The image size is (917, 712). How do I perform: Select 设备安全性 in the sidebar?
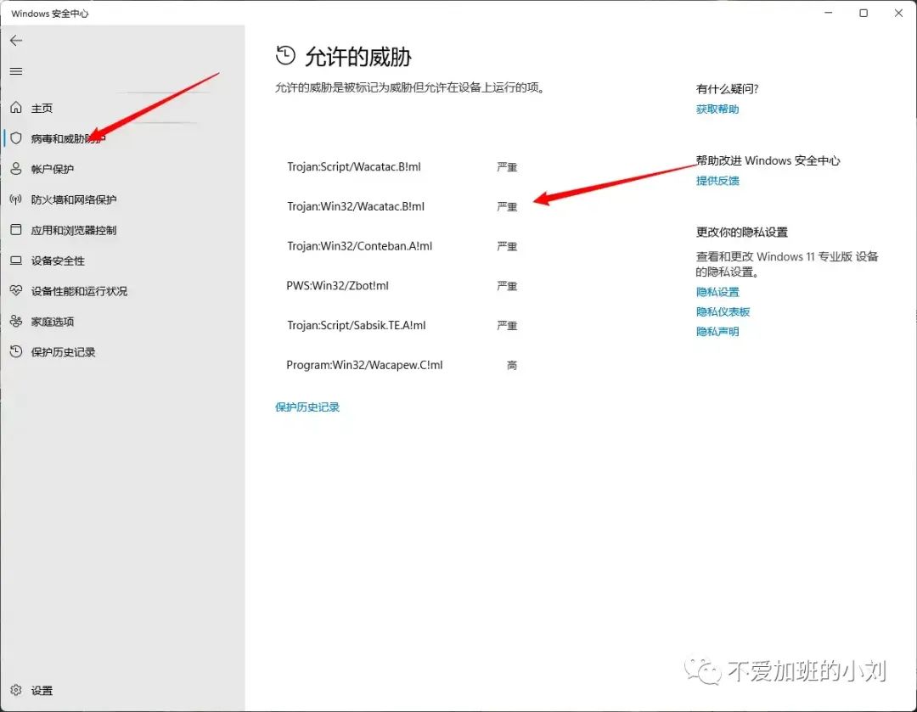coord(58,261)
